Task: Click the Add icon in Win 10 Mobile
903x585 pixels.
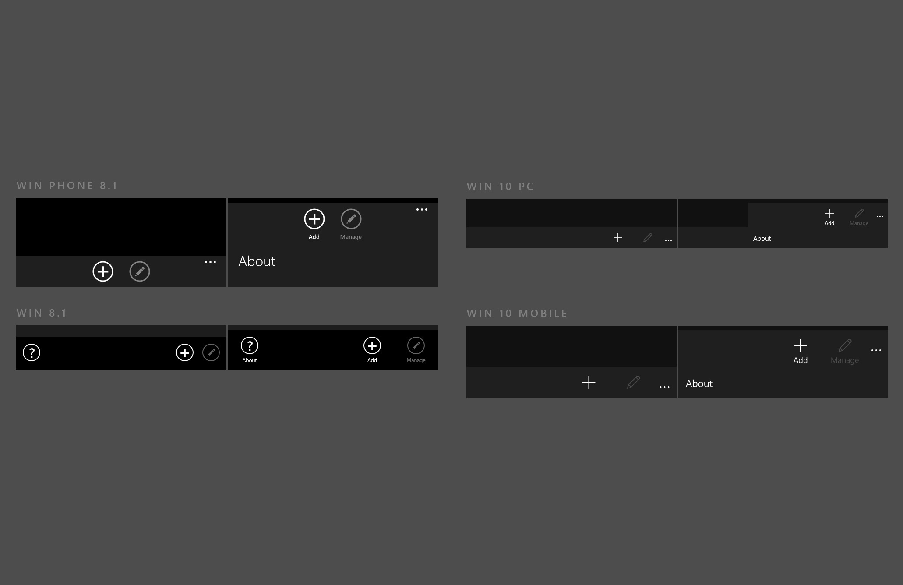Action: [801, 345]
